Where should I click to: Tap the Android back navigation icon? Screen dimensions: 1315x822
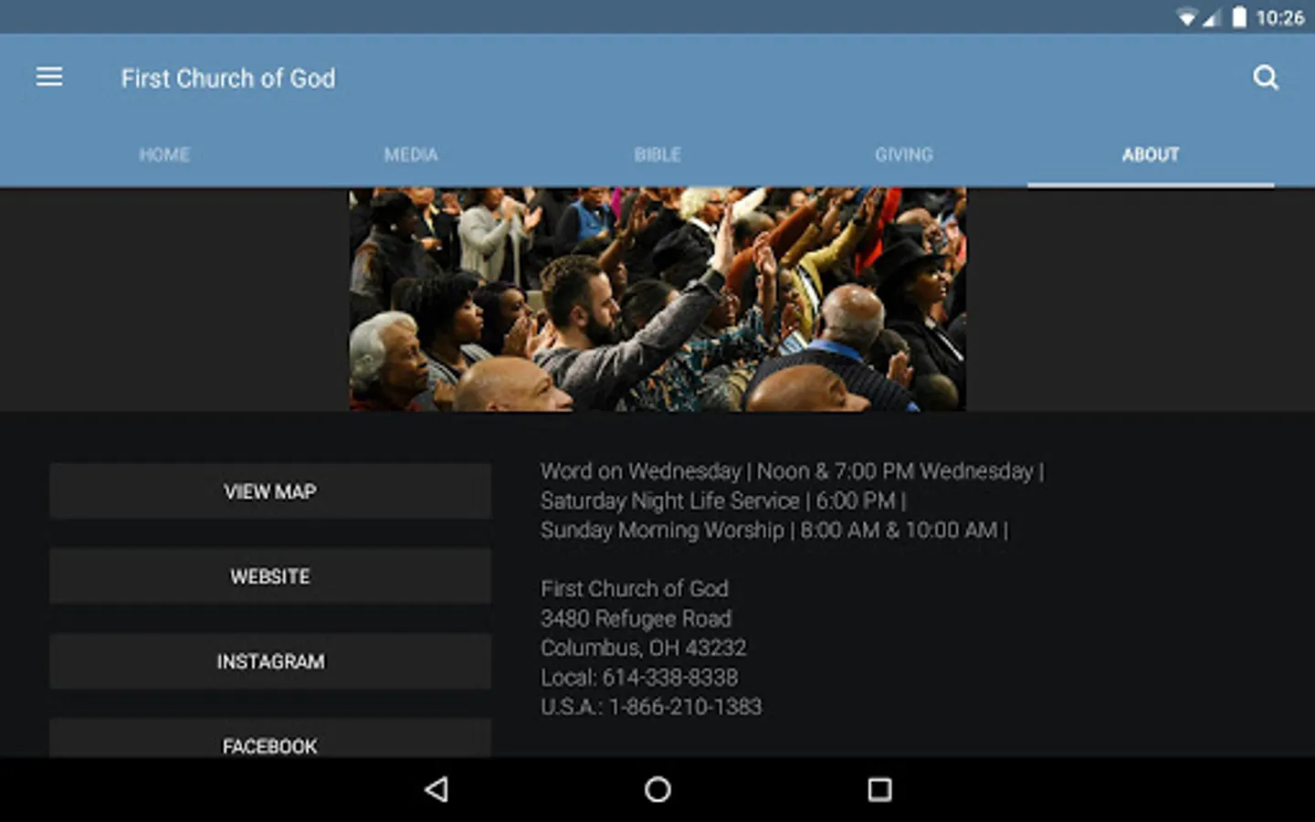[437, 789]
